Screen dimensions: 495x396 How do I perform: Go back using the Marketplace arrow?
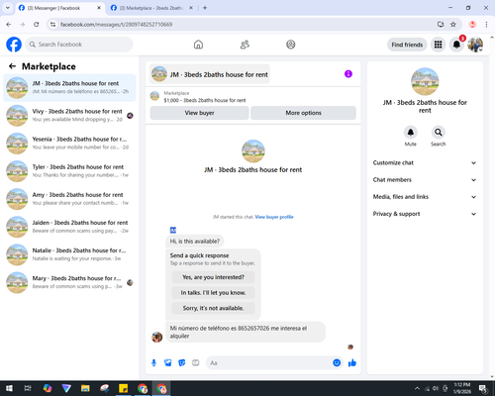tap(12, 66)
